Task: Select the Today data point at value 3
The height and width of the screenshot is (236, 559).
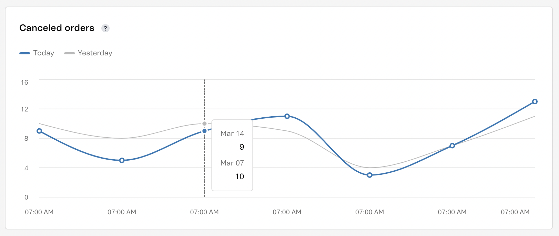Action: [x=369, y=175]
